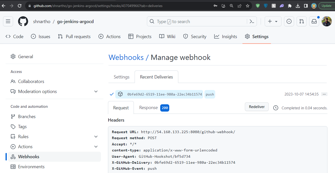
Task: Click the install app icon in address bar
Action: pos(224,6)
